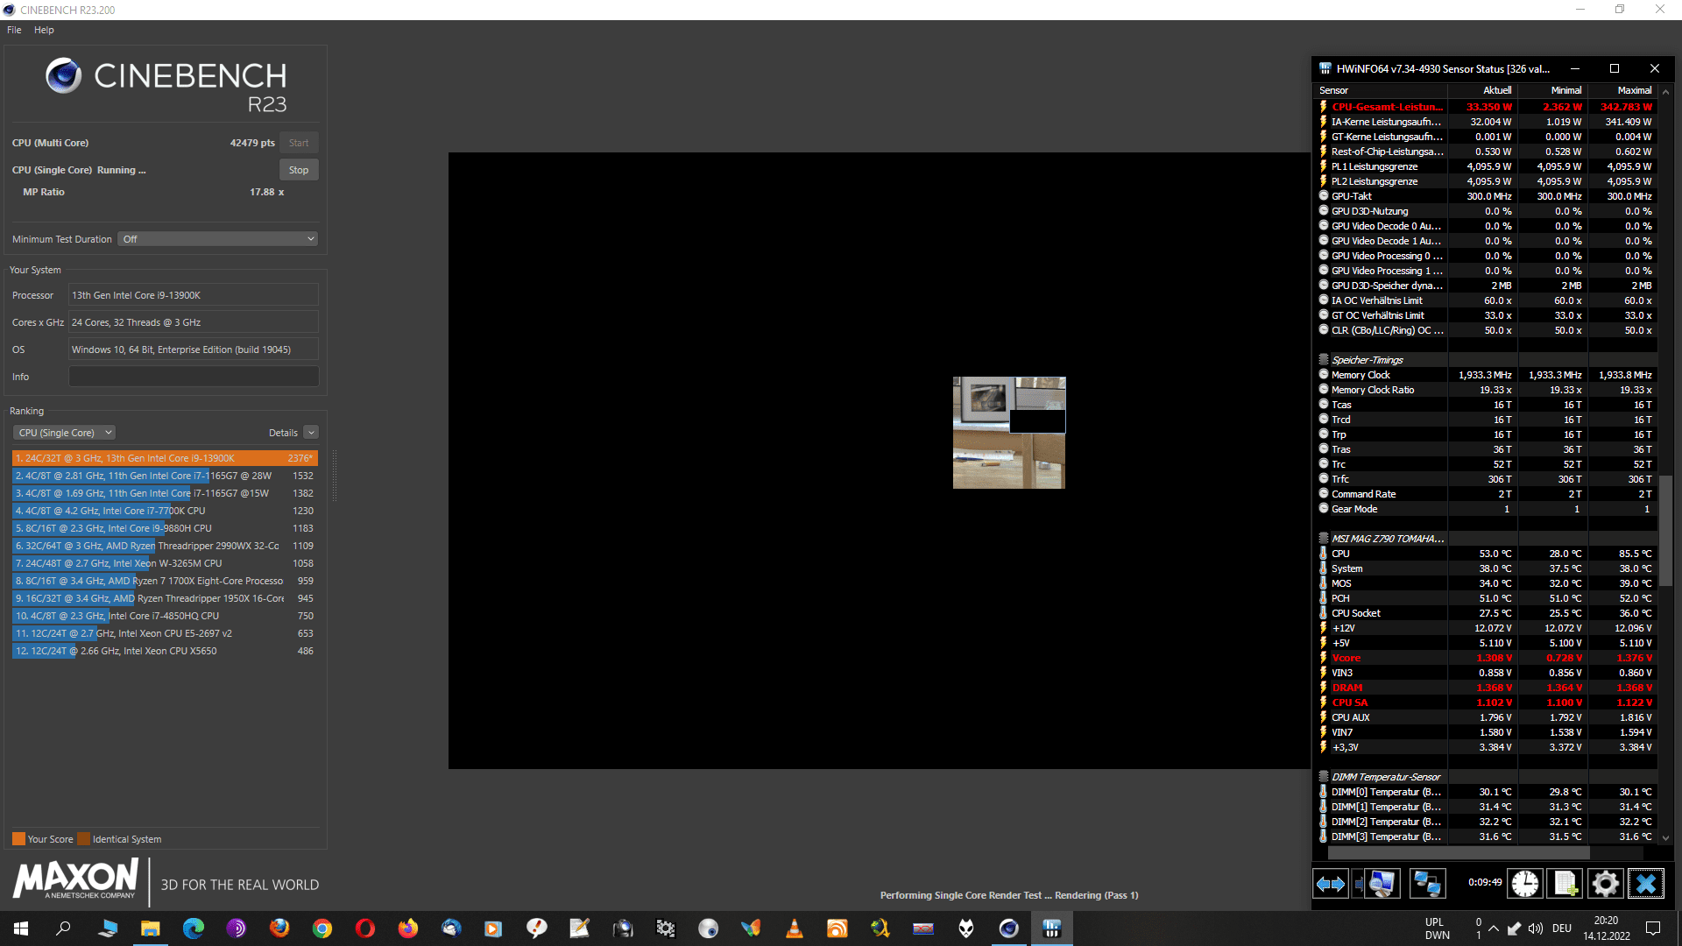Open ranking CPU (Single Core) dropdown
This screenshot has width=1682, height=946.
tap(65, 433)
